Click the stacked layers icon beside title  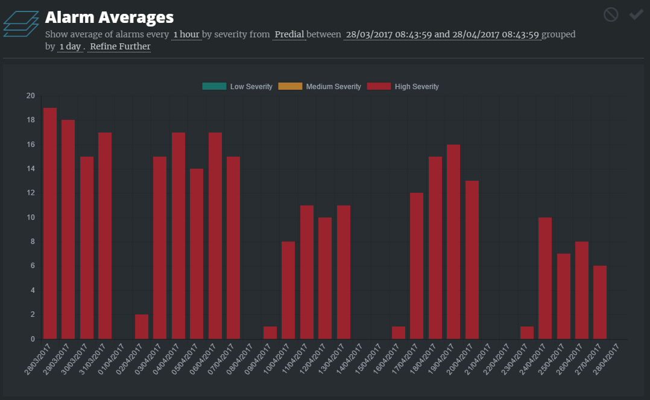click(21, 24)
